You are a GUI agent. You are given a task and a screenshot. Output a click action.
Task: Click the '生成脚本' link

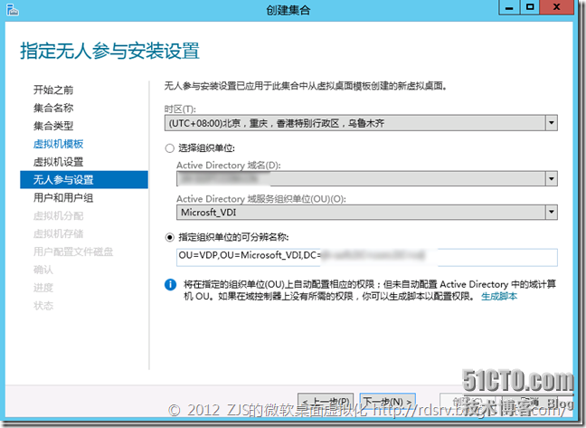tap(499, 297)
